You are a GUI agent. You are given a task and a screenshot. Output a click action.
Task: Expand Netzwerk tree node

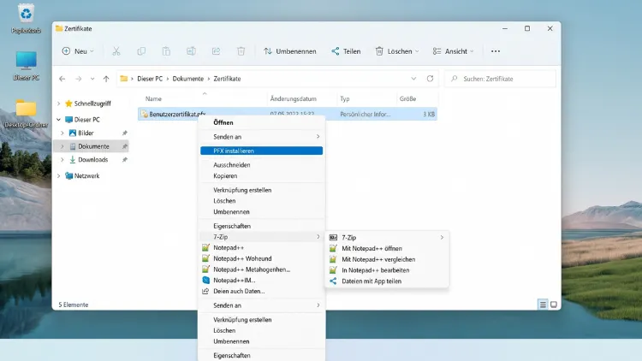(x=58, y=176)
